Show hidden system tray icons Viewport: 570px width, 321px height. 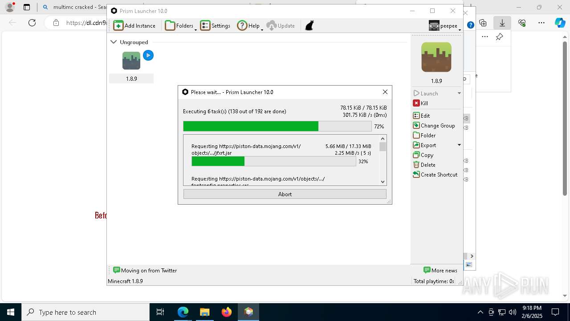coord(480,312)
